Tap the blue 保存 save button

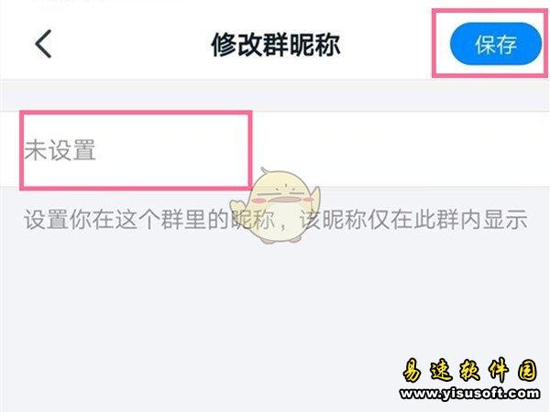point(496,44)
